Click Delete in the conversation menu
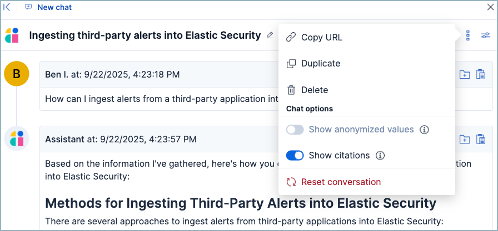 pos(314,90)
